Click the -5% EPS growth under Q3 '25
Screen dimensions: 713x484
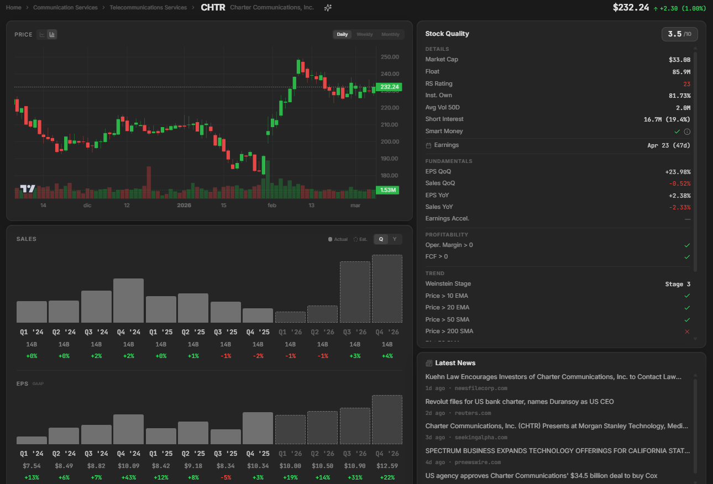[x=226, y=478]
